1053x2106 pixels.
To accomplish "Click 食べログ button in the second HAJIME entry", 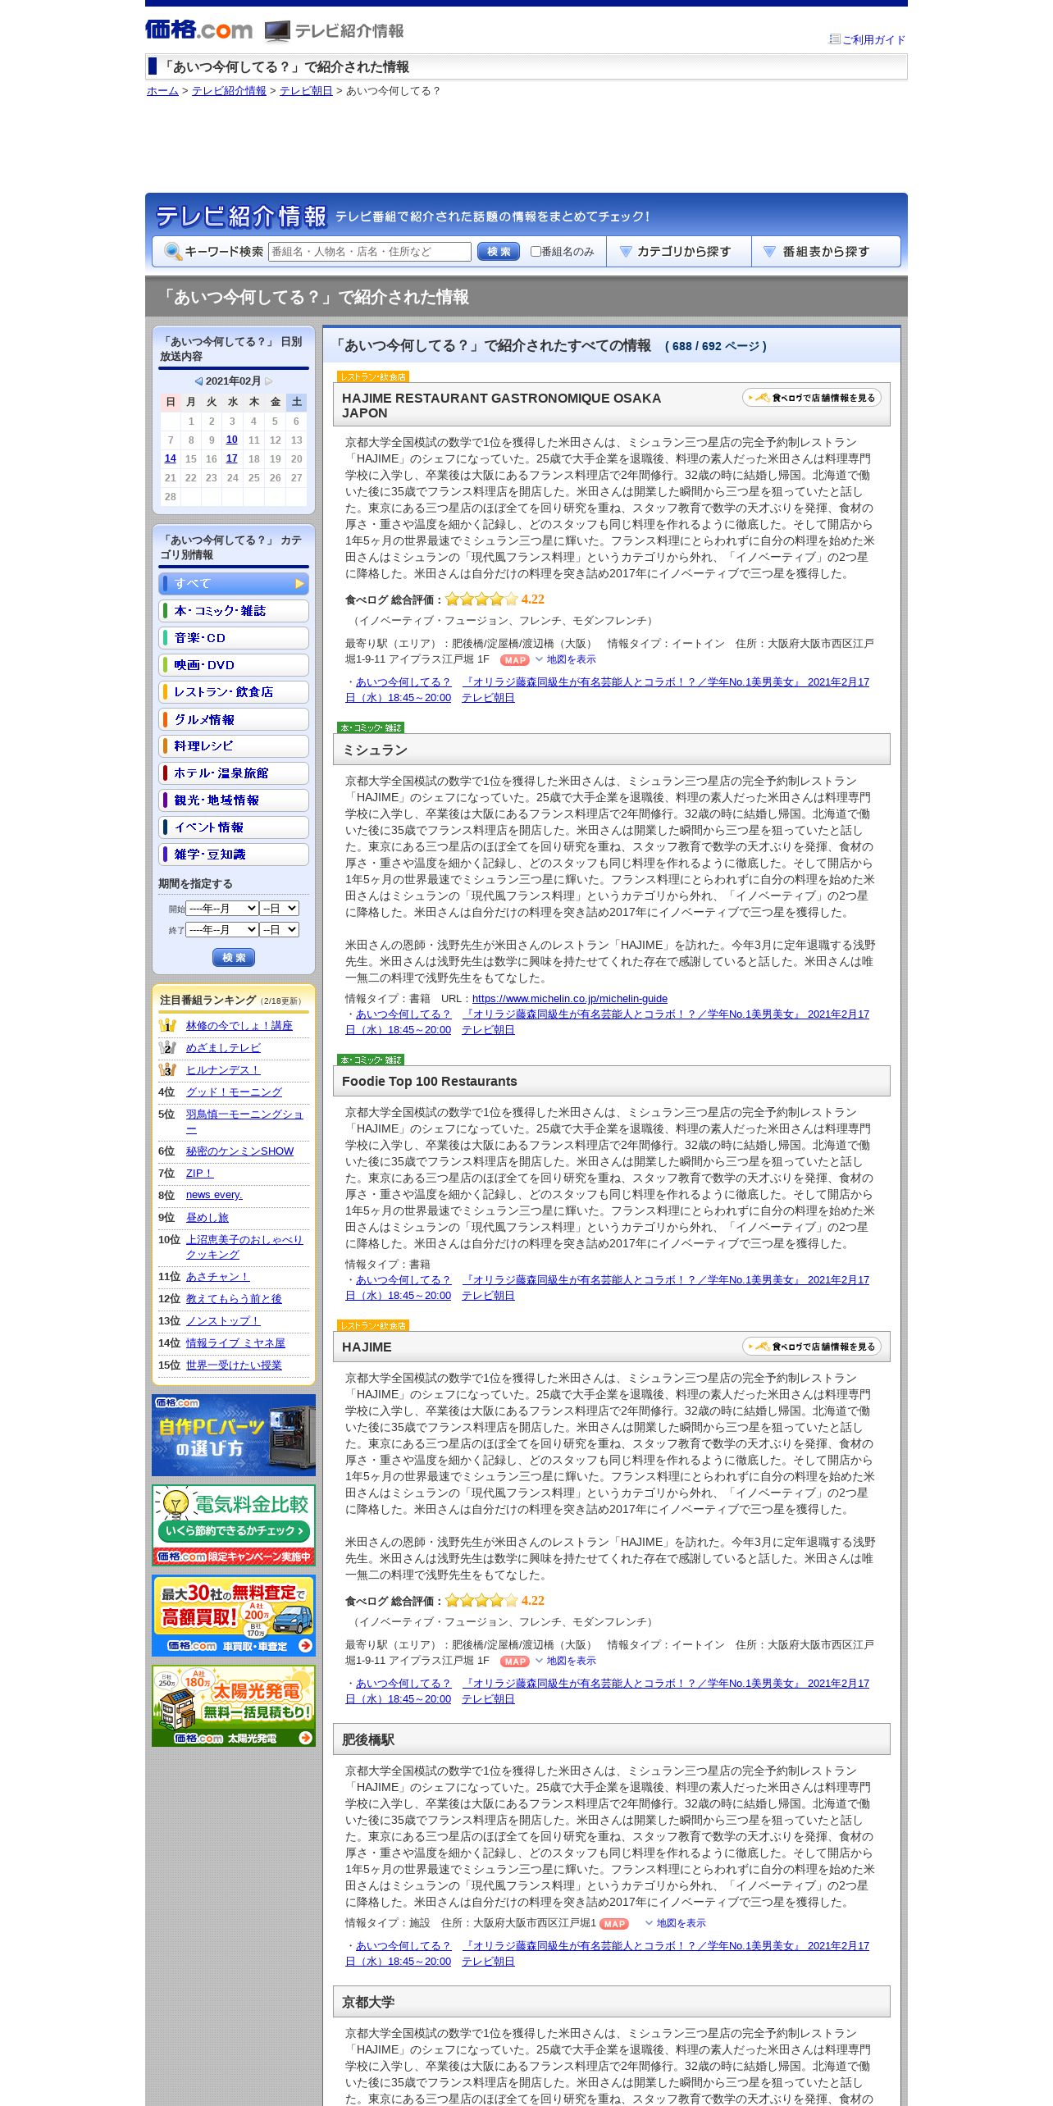I will [x=812, y=1347].
